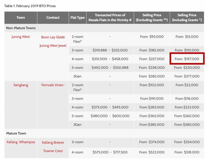The height and width of the screenshot is (159, 206).
Task: Select the Contract column header
Action: (53, 18)
